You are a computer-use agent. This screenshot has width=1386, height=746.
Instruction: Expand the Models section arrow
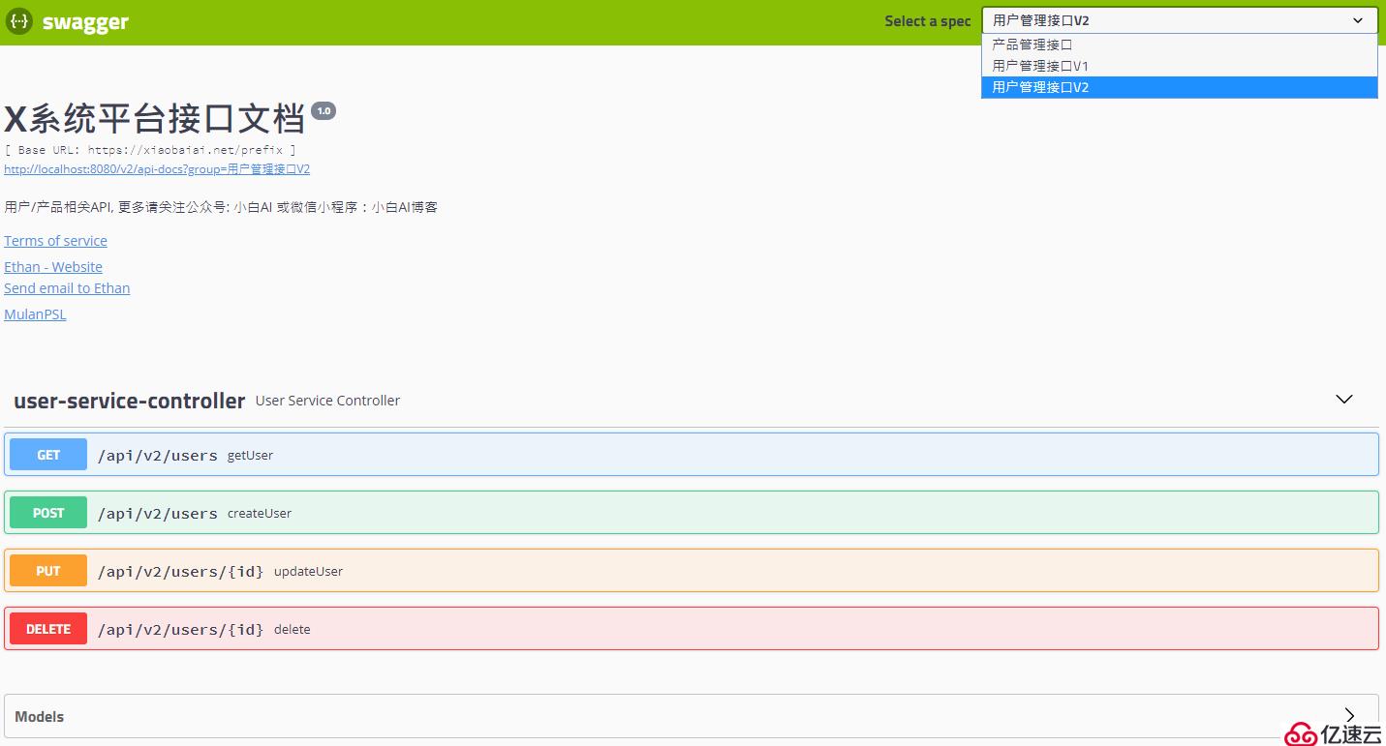click(x=1349, y=716)
